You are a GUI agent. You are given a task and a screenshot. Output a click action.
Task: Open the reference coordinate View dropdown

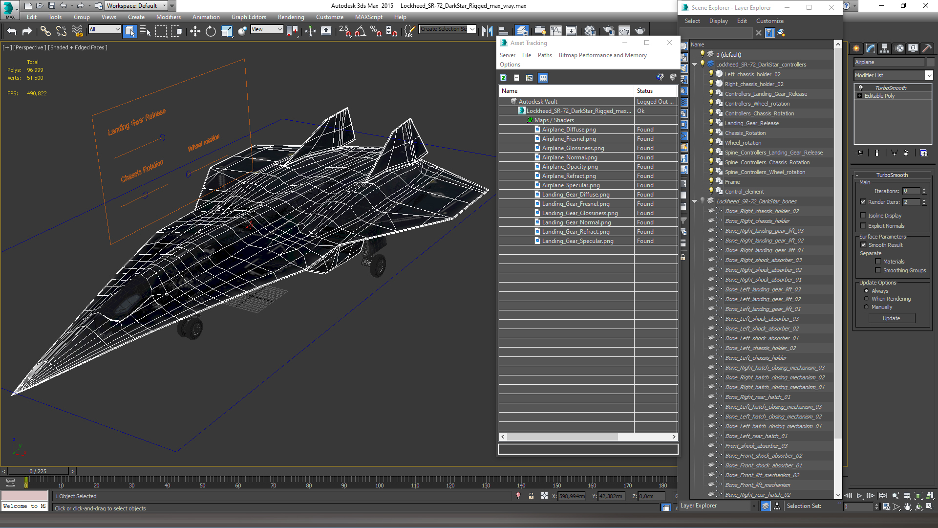point(267,29)
